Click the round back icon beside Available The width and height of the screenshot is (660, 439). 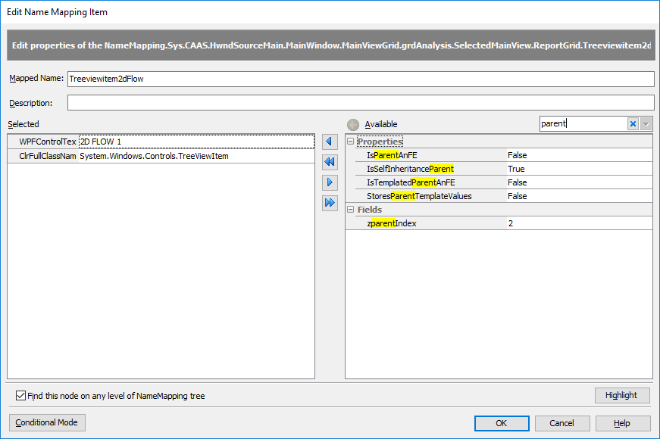(353, 125)
